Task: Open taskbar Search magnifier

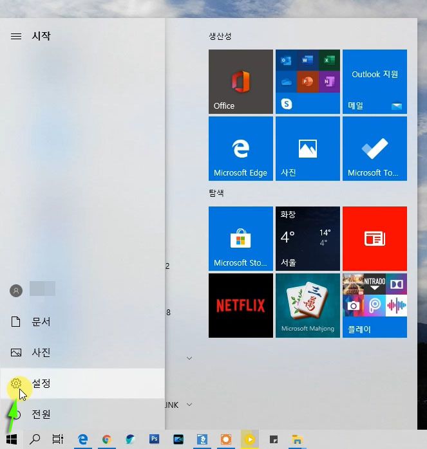Action: [x=35, y=439]
